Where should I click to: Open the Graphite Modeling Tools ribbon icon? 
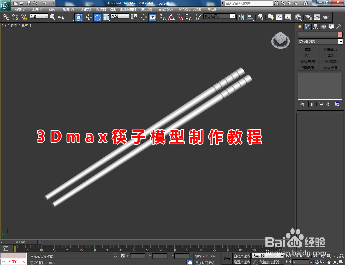click(270, 17)
